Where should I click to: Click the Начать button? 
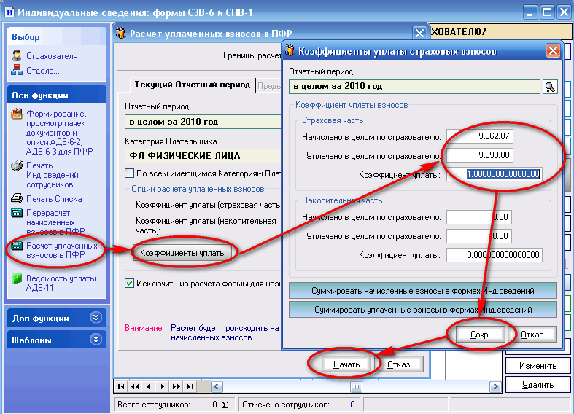click(x=346, y=364)
